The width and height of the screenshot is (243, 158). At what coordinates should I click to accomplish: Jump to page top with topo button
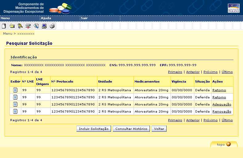click(224, 144)
